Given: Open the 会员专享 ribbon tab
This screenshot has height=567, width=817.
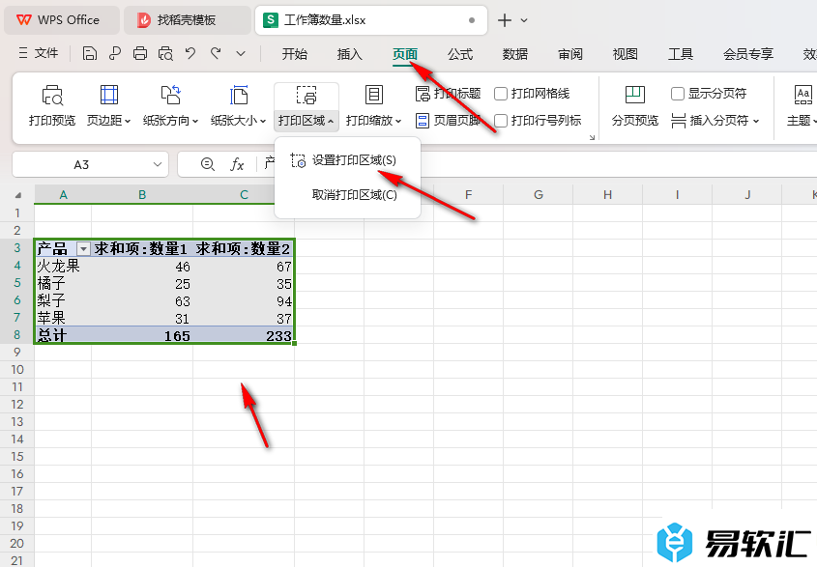Looking at the screenshot, I should click(747, 54).
